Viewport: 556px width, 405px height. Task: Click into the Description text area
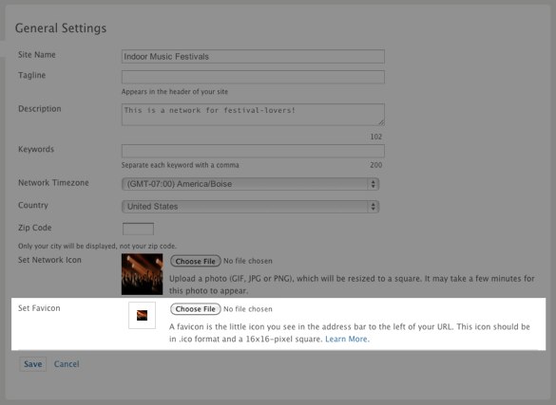pyautogui.click(x=253, y=115)
